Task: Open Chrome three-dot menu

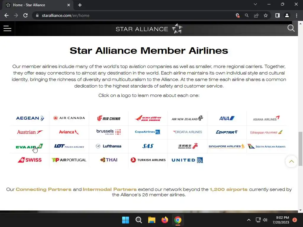Action: tap(296, 15)
